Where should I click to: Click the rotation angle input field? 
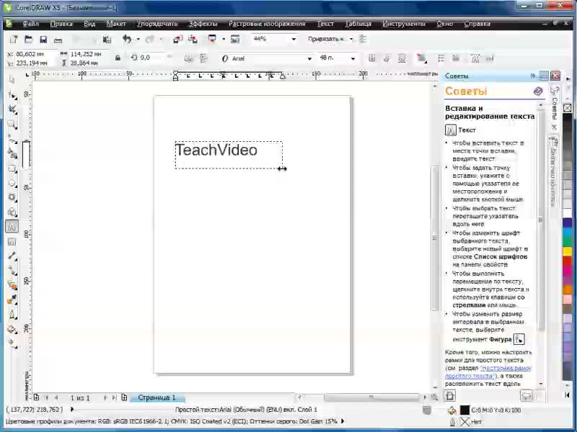(151, 58)
